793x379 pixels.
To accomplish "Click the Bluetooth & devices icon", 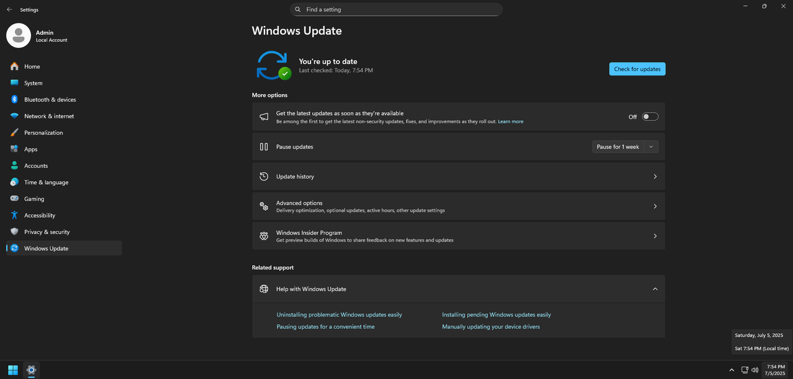I will tap(14, 99).
